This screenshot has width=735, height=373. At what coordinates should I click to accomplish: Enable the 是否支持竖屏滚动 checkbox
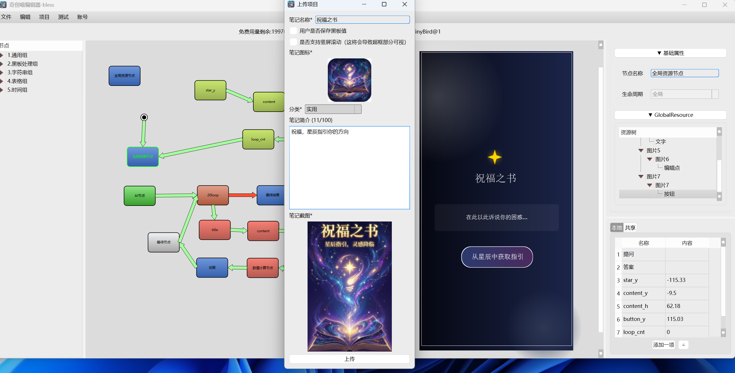[293, 42]
